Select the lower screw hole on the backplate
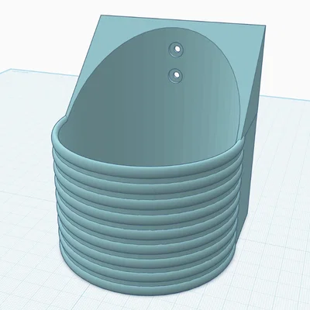 tap(176, 75)
